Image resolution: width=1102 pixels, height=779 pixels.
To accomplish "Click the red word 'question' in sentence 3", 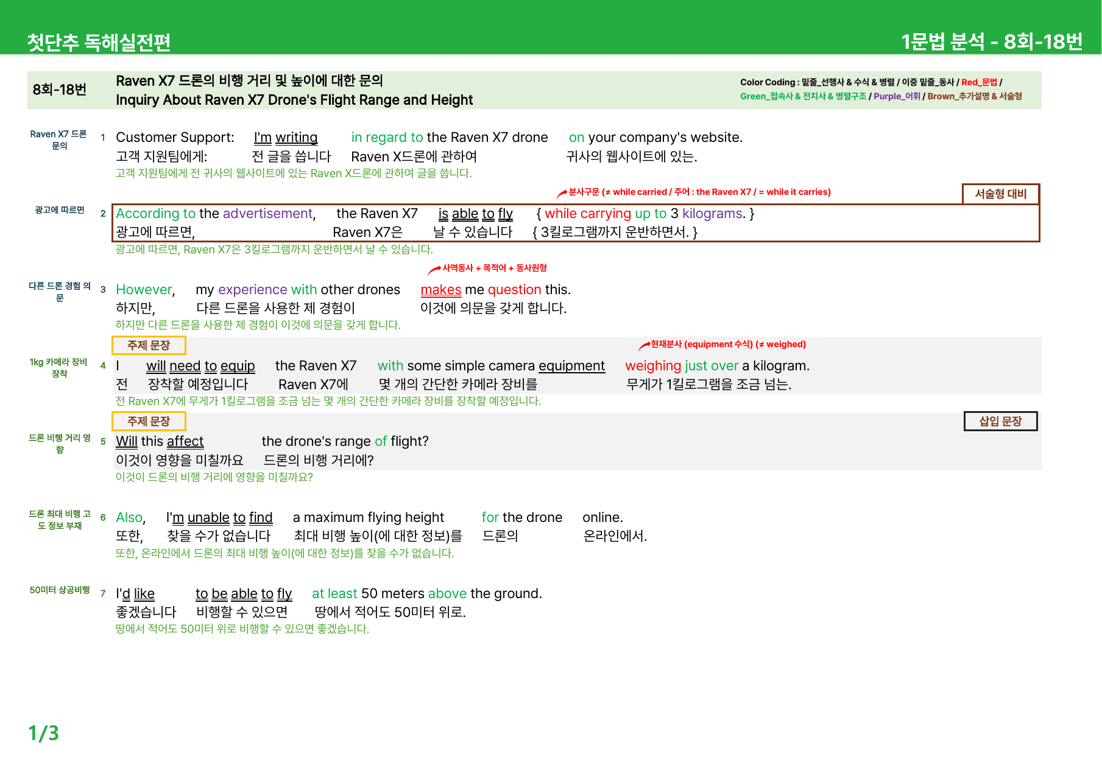I will [x=515, y=290].
